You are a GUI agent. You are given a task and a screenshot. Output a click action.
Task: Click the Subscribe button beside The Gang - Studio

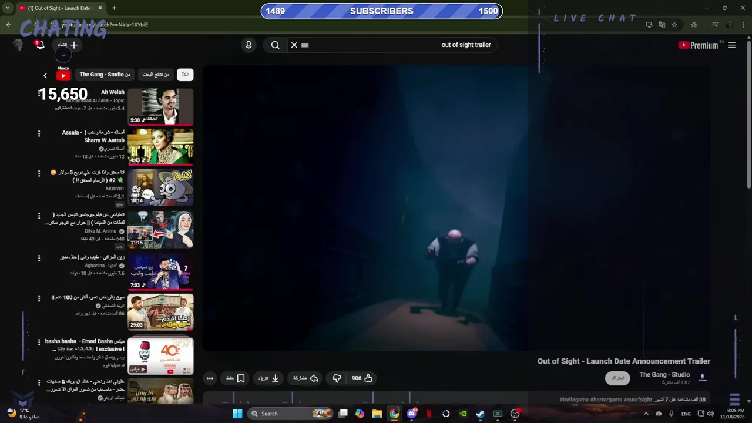coord(617,378)
